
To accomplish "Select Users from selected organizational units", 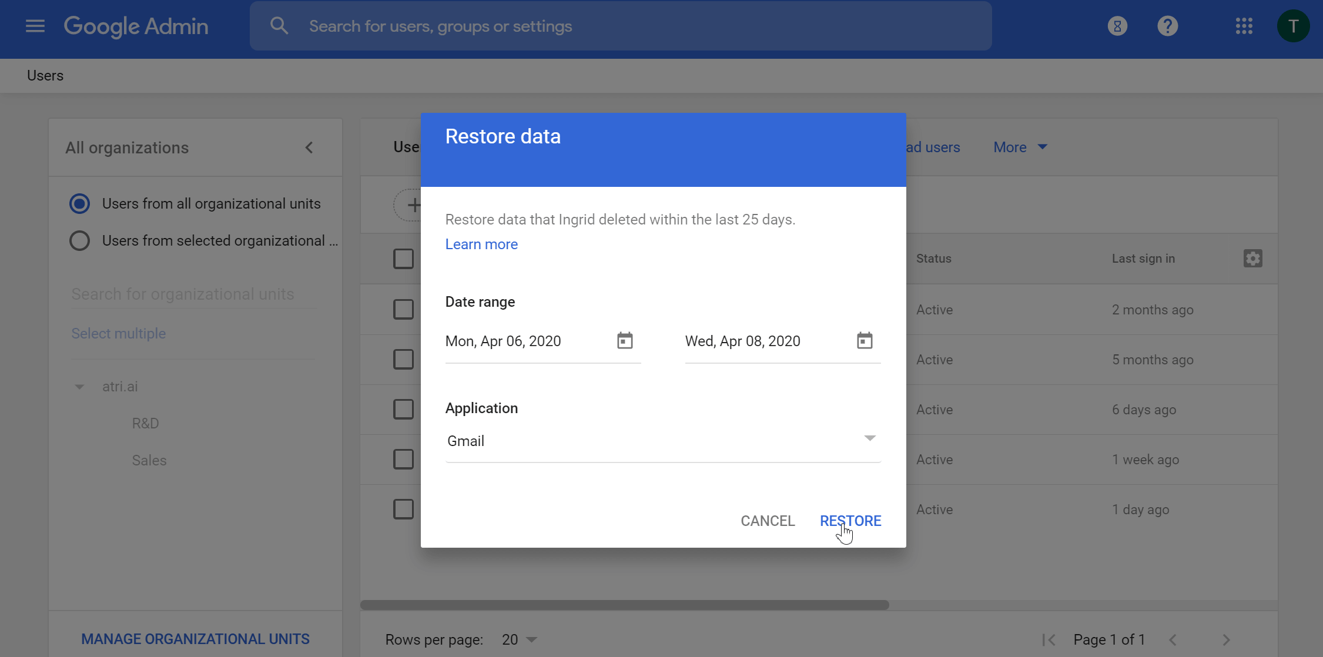I will (x=80, y=241).
